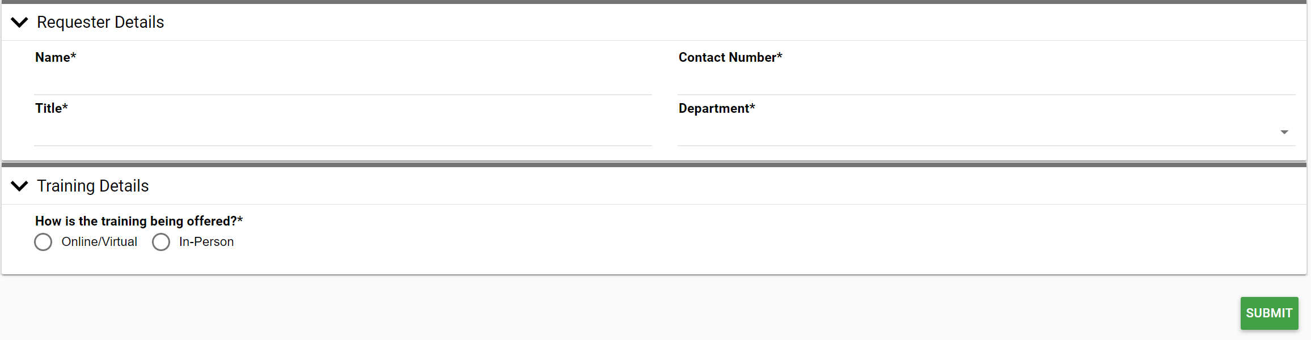Click the Online/Virtual option label
1311x340 pixels.
click(99, 242)
